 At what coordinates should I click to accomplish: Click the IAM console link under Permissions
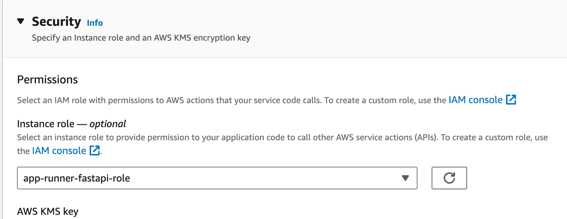tap(475, 100)
